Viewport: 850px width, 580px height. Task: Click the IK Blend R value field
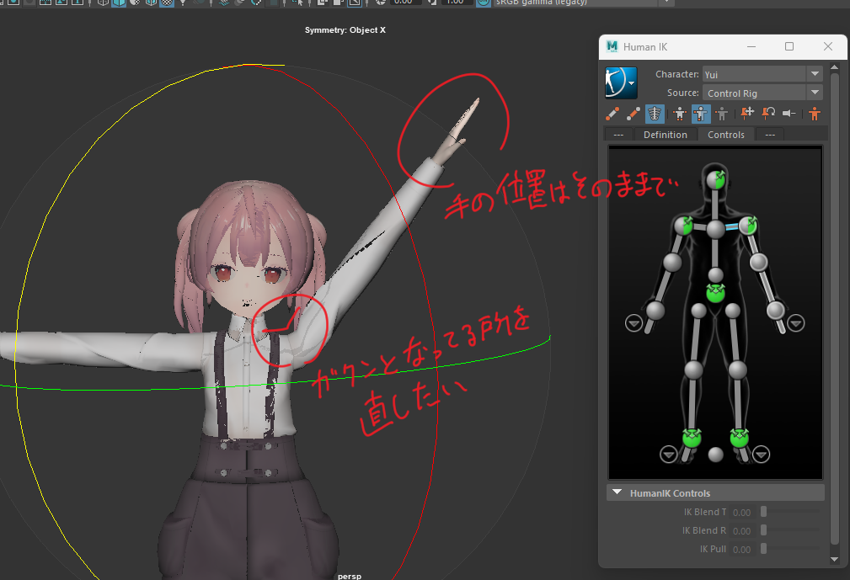coord(741,530)
